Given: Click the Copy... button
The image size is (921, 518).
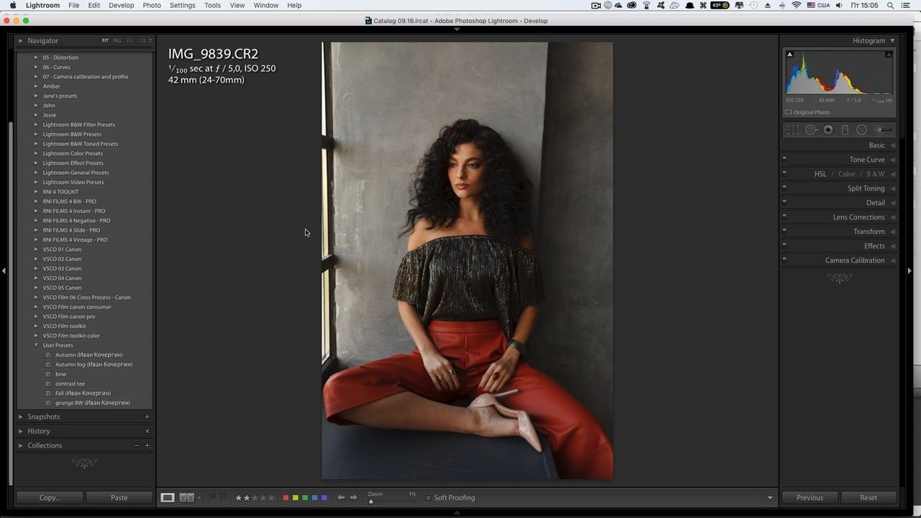Looking at the screenshot, I should tap(48, 497).
